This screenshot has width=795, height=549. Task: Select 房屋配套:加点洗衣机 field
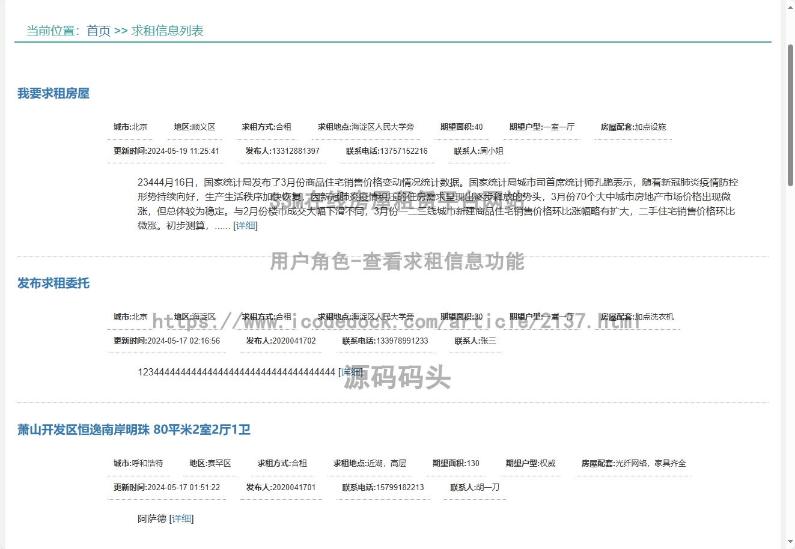[637, 317]
